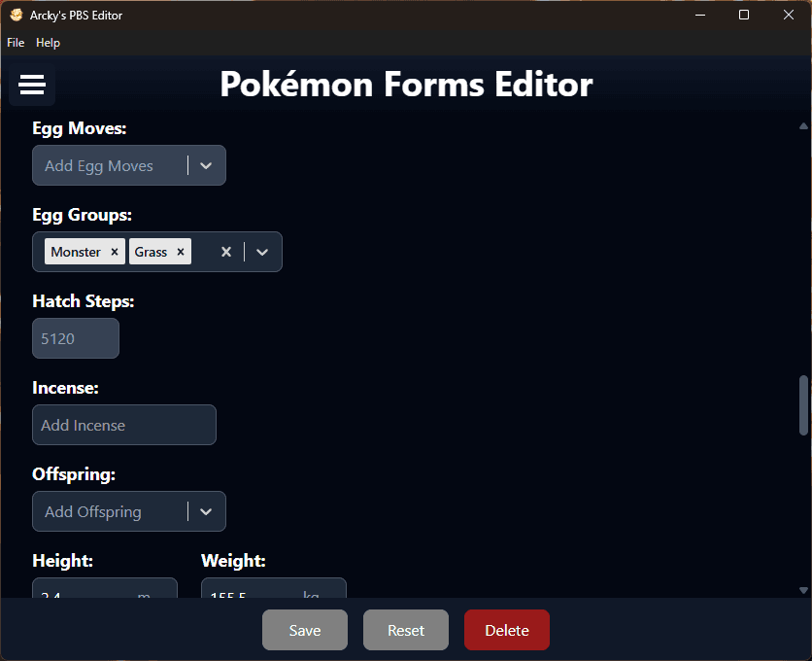Delete the current Pokémon form

(507, 630)
